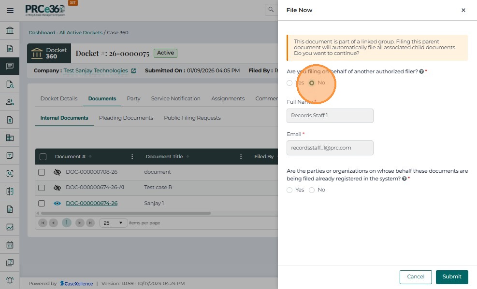This screenshot has height=289, width=477.
Task: Open the hamburger navigation menu
Action: click(x=10, y=10)
